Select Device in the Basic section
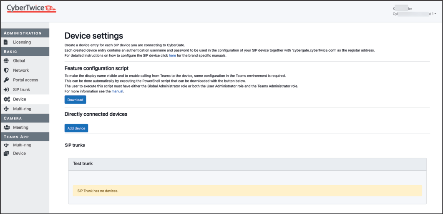 [x=25, y=99]
